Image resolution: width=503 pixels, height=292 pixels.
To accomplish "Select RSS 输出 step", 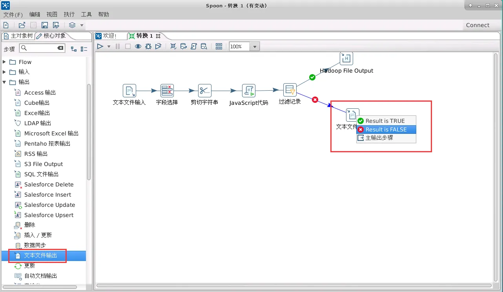I will 36,154.
